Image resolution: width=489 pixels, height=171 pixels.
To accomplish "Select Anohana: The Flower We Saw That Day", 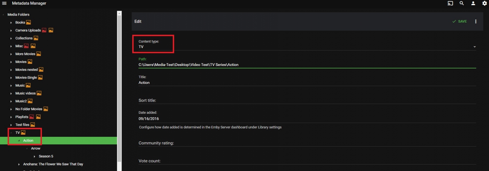I will point(53,164).
